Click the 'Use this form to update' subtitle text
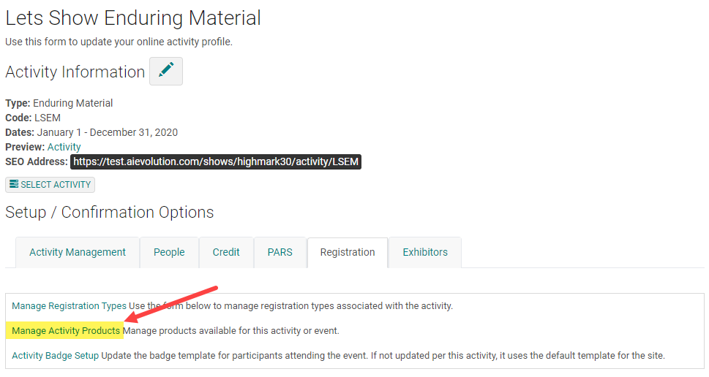This screenshot has height=377, width=709. (119, 42)
